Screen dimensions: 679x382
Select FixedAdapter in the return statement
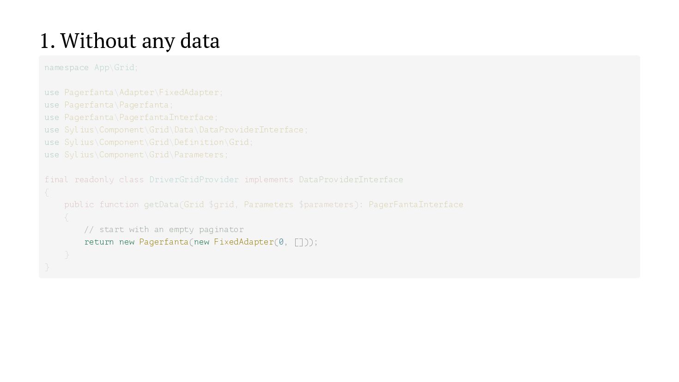pyautogui.click(x=244, y=242)
